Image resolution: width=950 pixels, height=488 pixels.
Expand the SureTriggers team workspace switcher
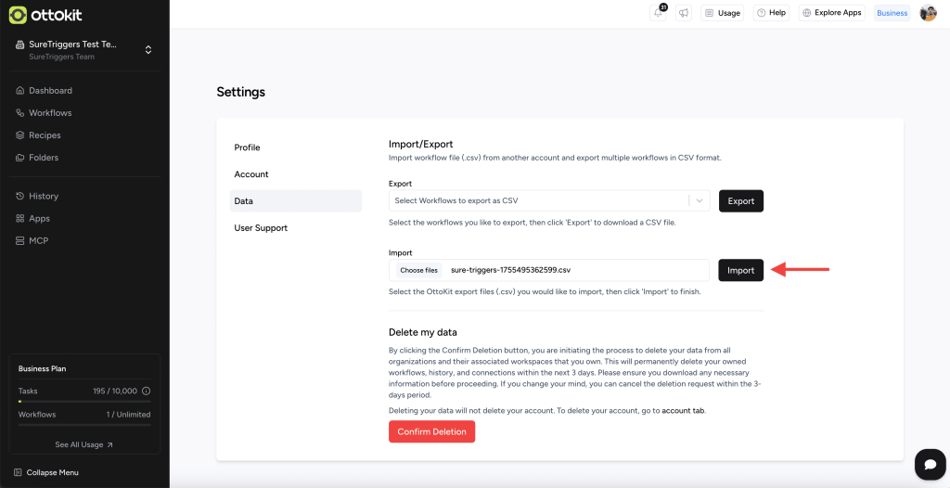pos(148,49)
